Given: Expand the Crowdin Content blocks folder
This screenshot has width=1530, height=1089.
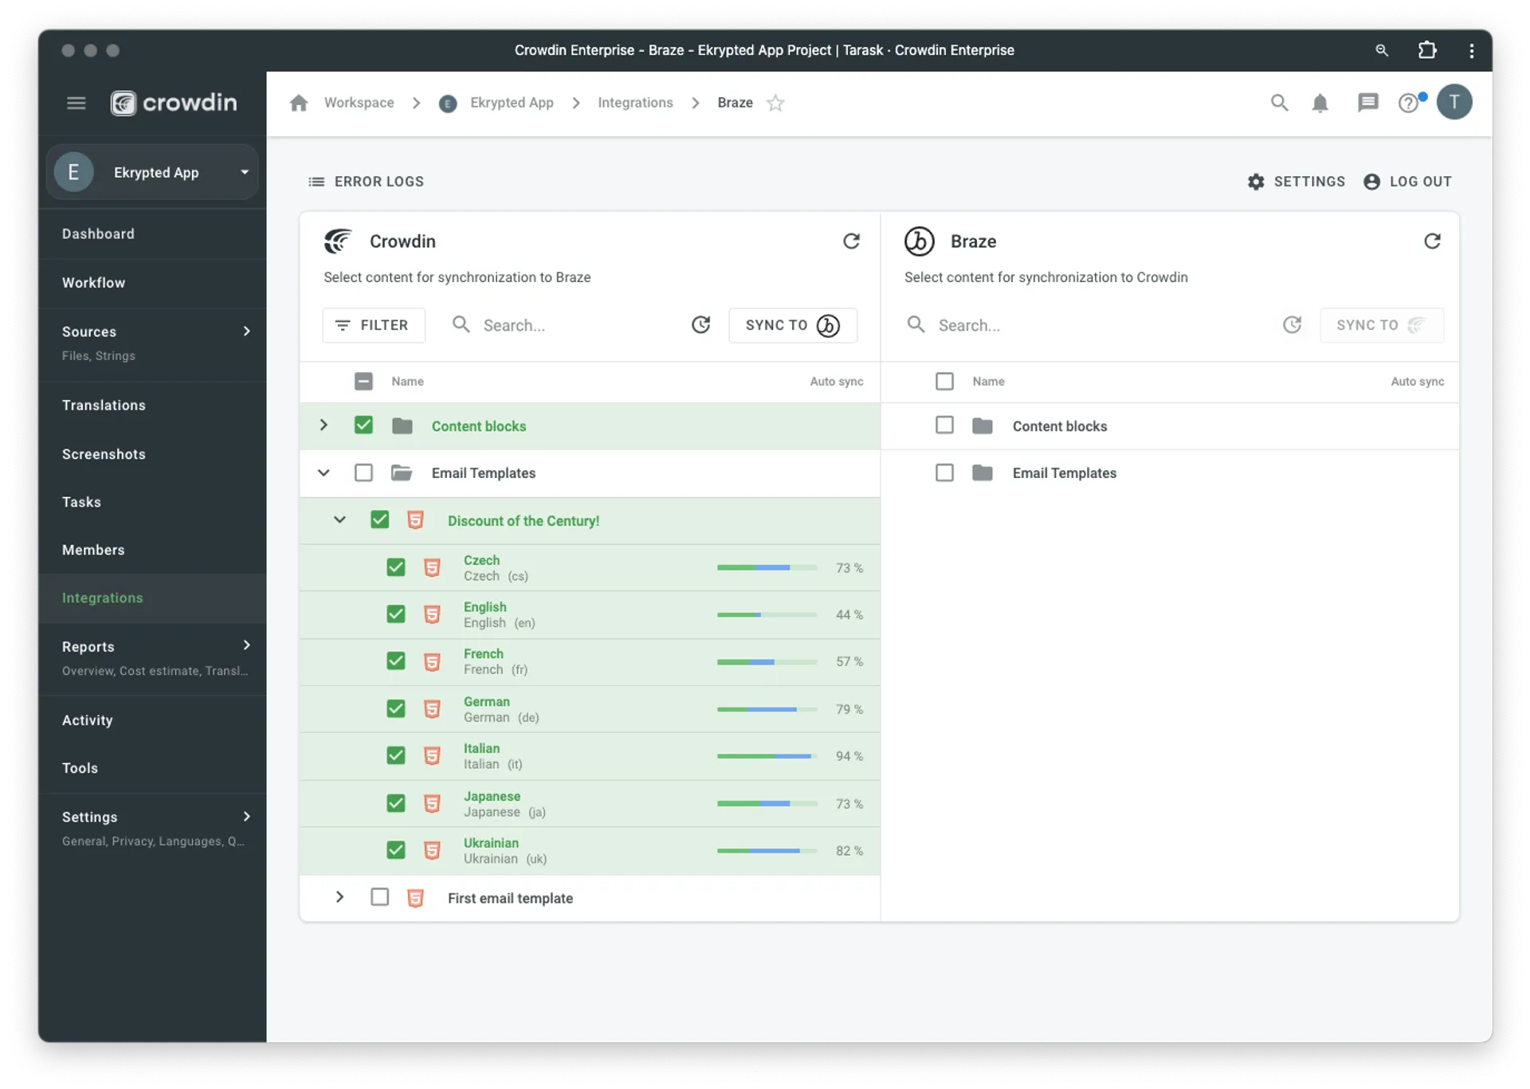Looking at the screenshot, I should click(324, 425).
